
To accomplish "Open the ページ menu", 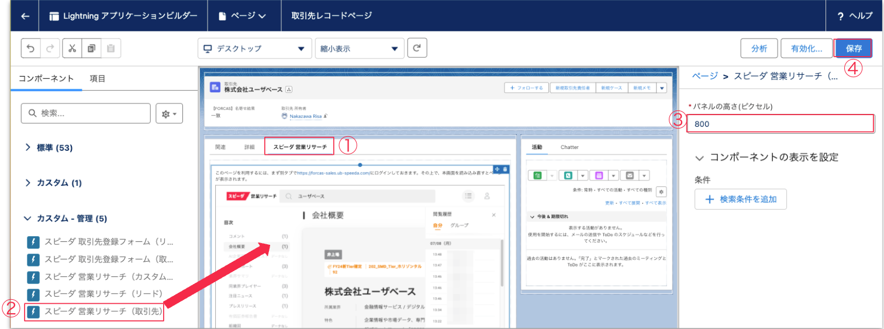I will (x=243, y=16).
